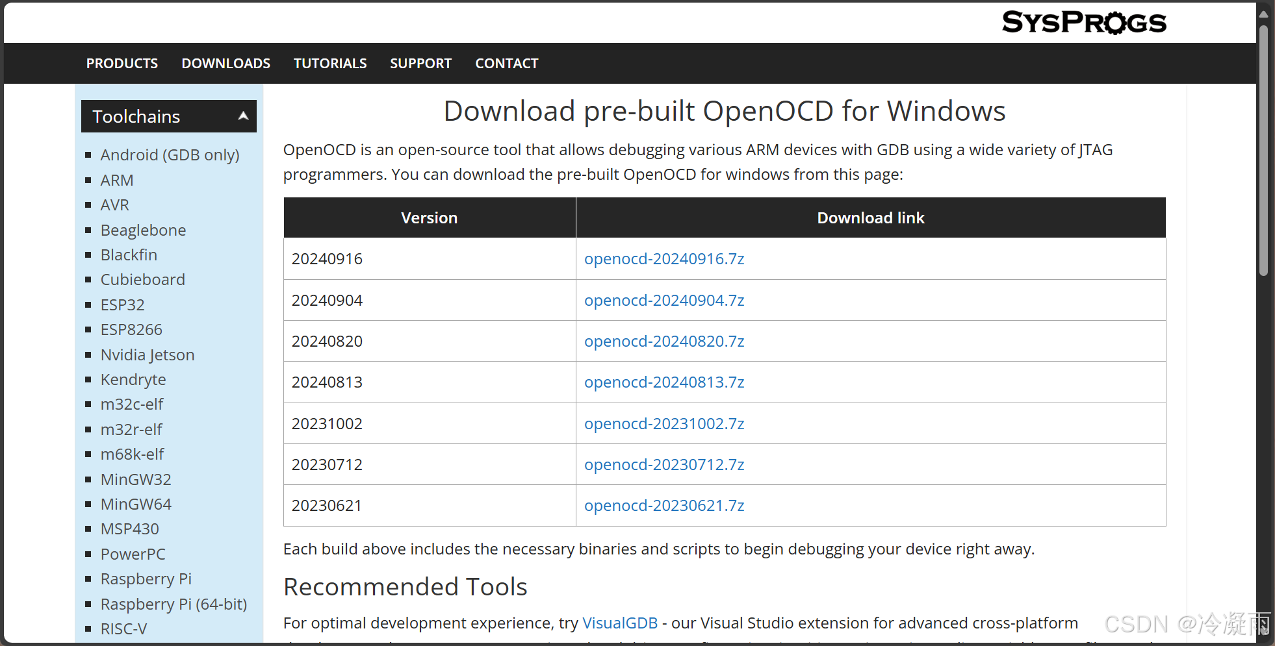The width and height of the screenshot is (1275, 646).
Task: Select version cell 20230621
Action: [430, 506]
